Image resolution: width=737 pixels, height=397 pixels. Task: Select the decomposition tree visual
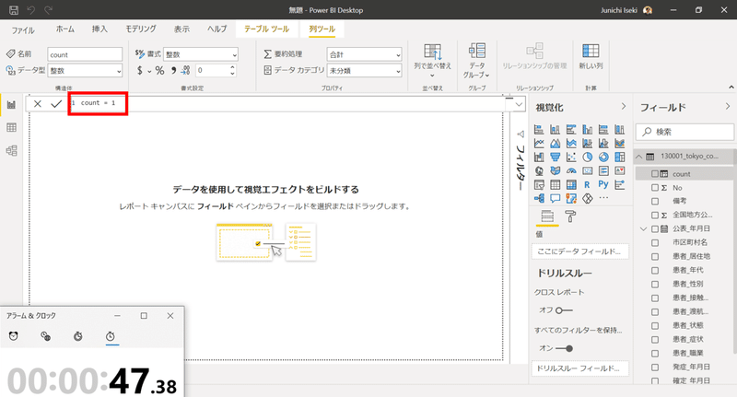tap(539, 198)
